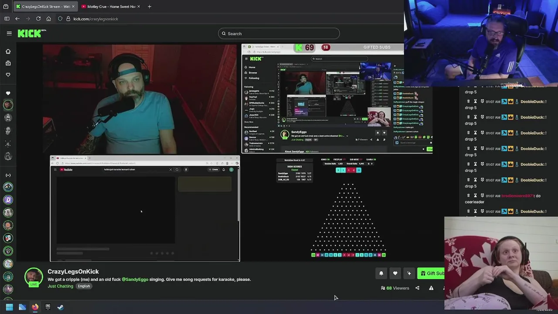558x314 pixels.
Task: Open the Kick hamburger menu
Action: (9, 33)
